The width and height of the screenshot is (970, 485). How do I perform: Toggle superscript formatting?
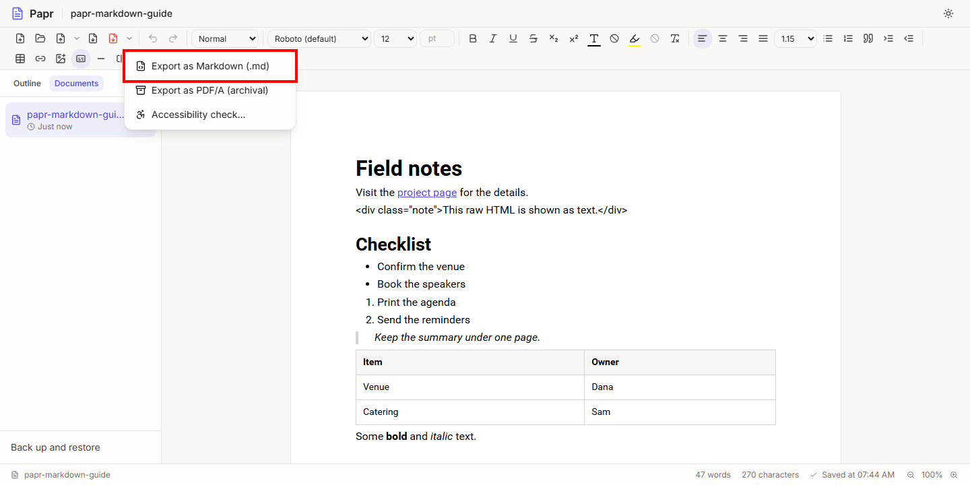(x=574, y=38)
